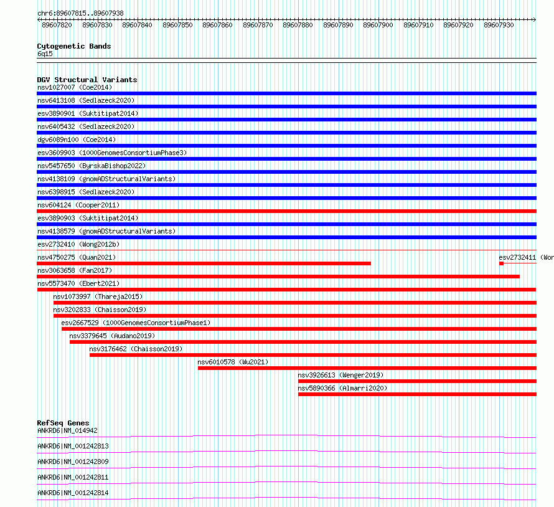Click the red bar under nsv3063658 (Fan2017)
This screenshot has height=507, width=554.
[278, 277]
